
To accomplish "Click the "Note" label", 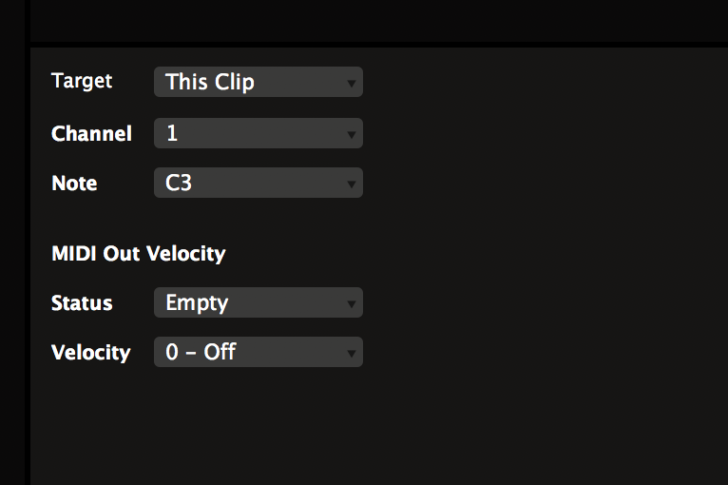I will pos(74,183).
